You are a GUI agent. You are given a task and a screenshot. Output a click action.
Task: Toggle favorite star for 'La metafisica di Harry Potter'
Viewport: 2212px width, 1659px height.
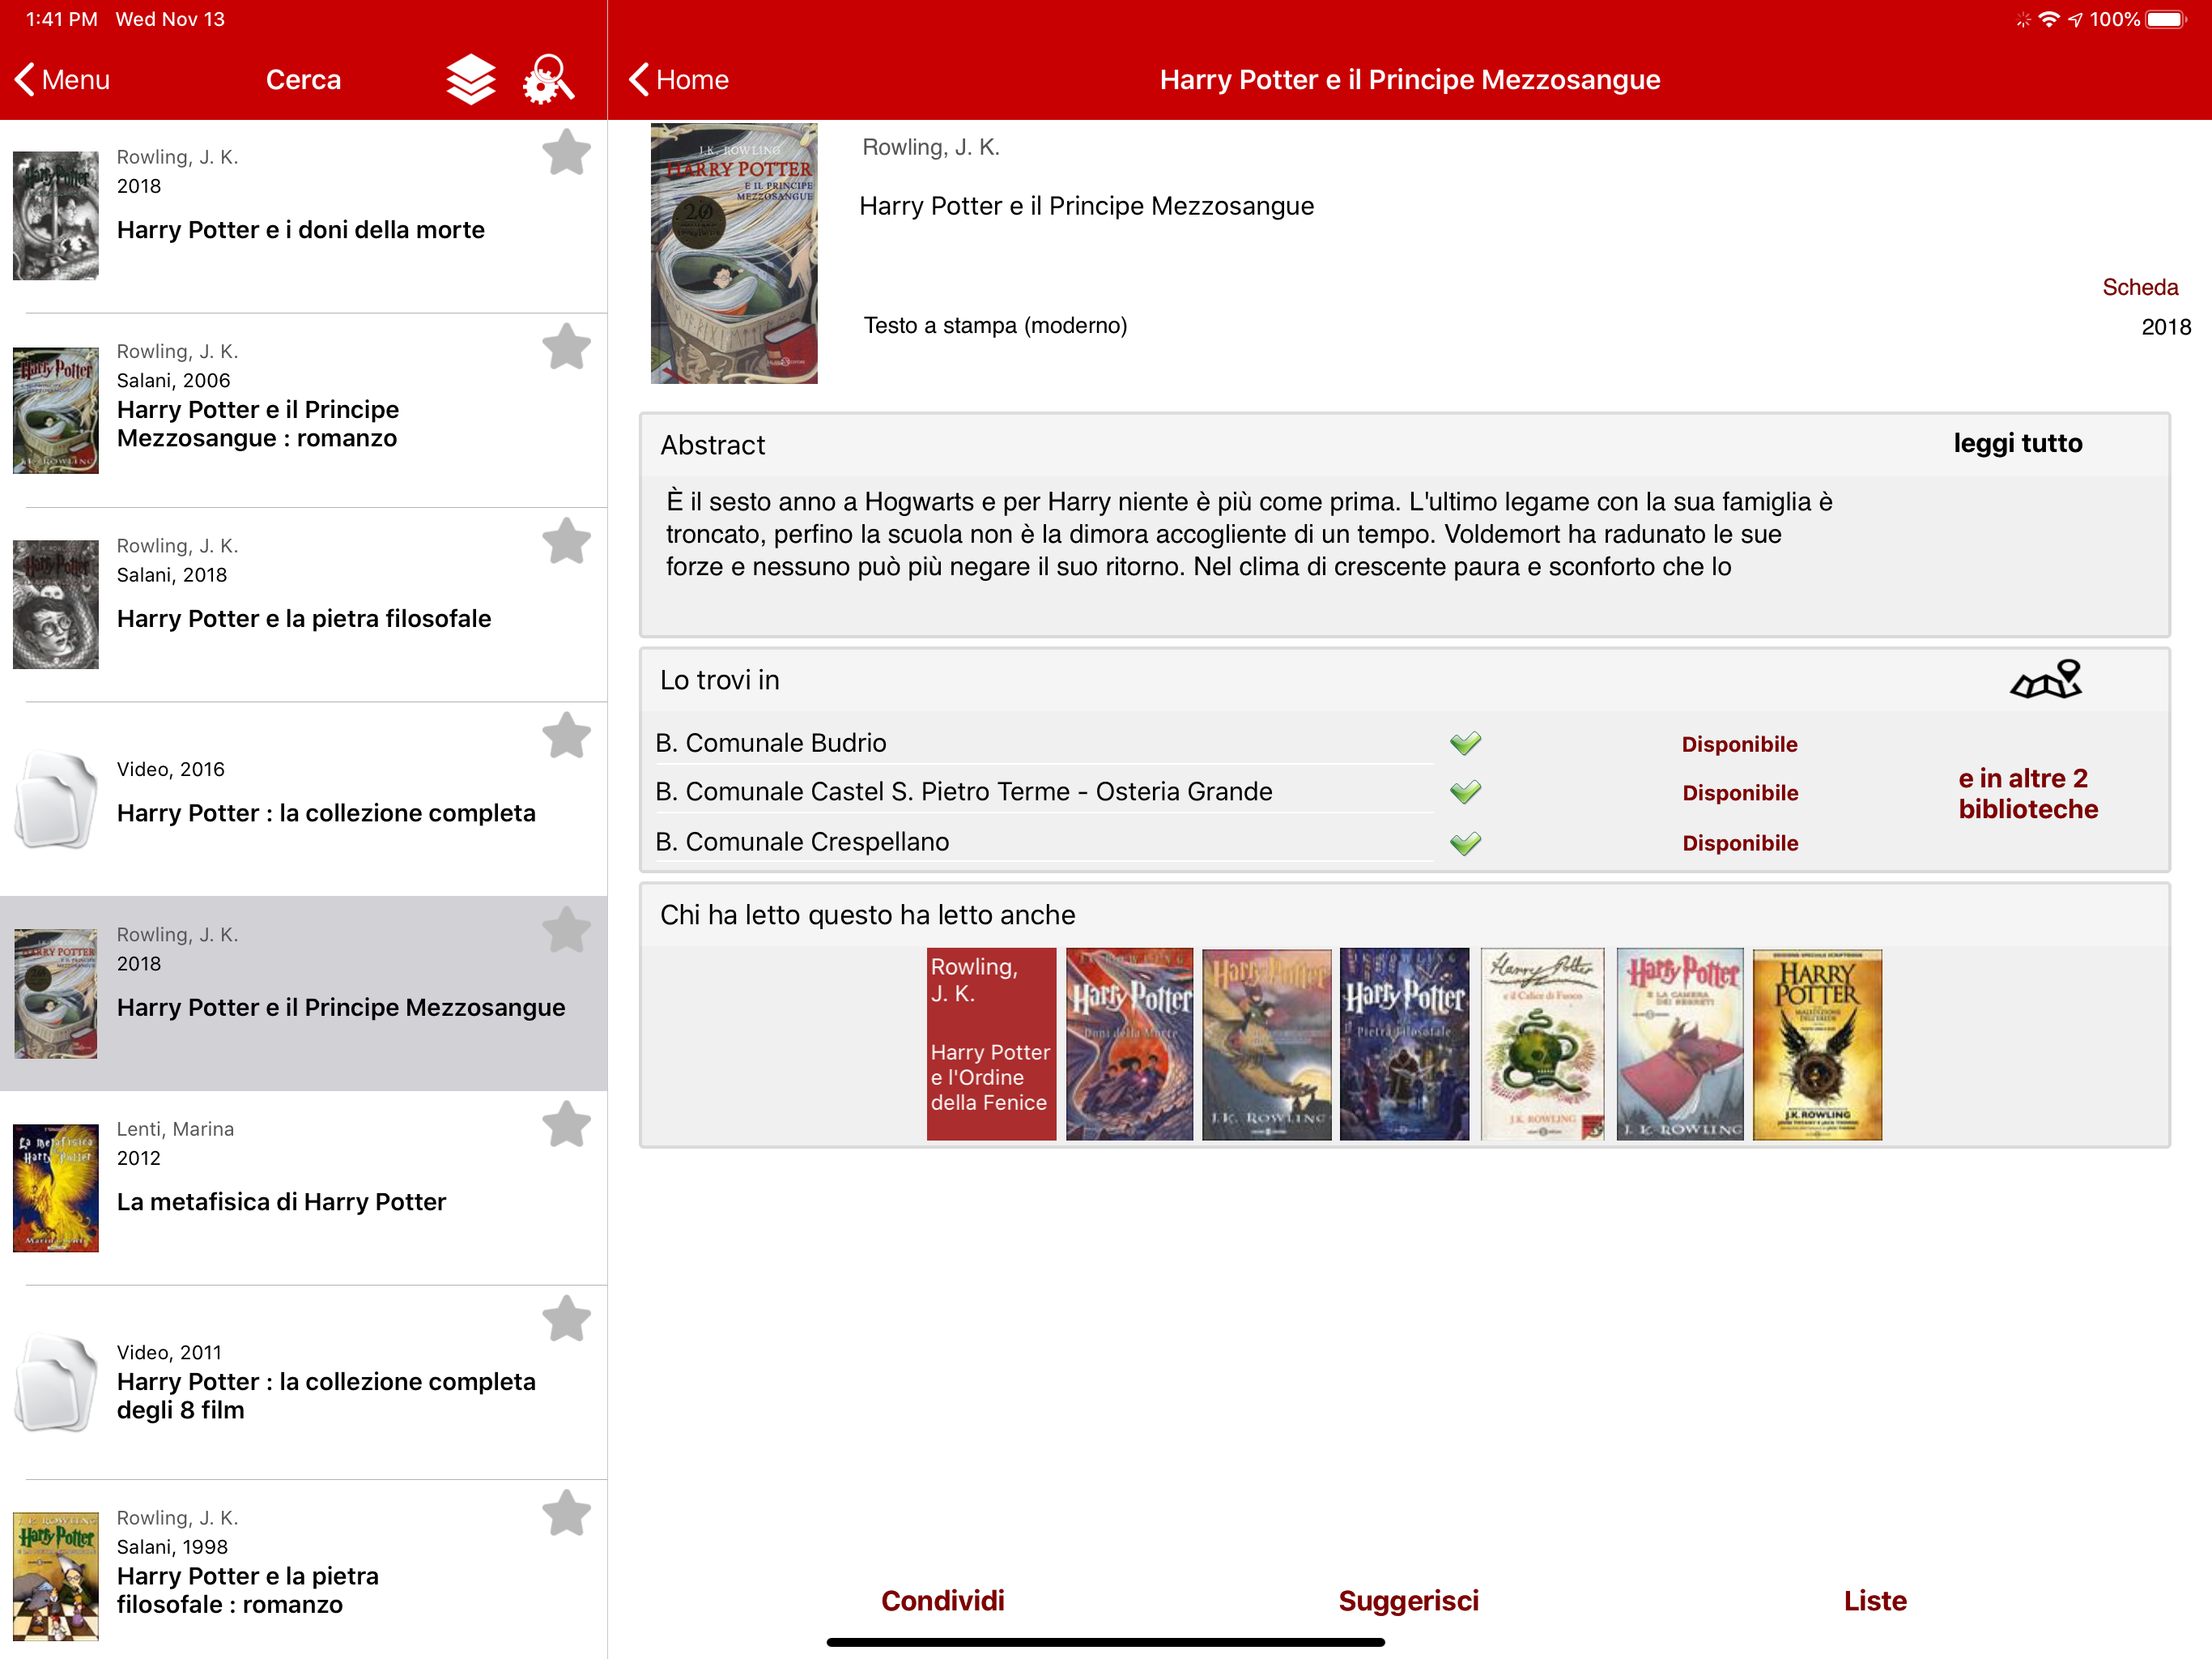coord(566,1124)
